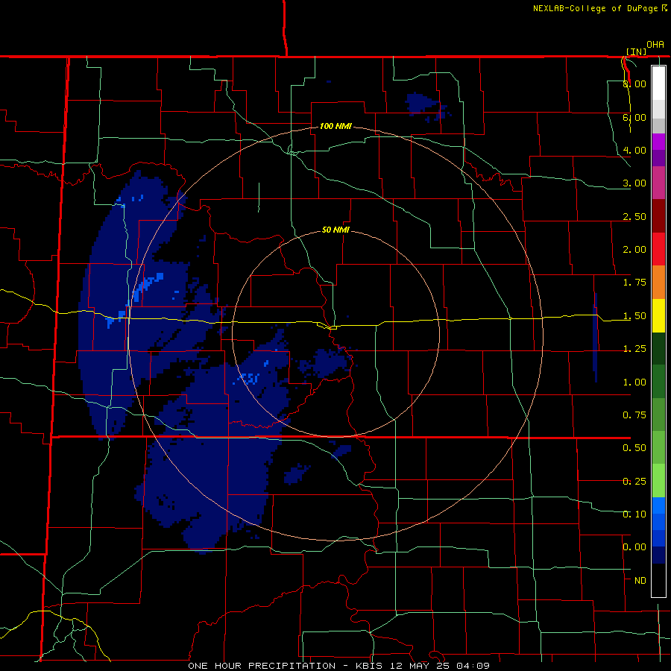Select the yellow legend swatch
This screenshot has width=671, height=671.
pos(658,315)
